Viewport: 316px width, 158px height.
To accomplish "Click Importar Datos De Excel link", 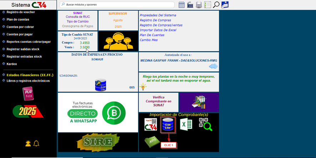I will coord(158,30).
